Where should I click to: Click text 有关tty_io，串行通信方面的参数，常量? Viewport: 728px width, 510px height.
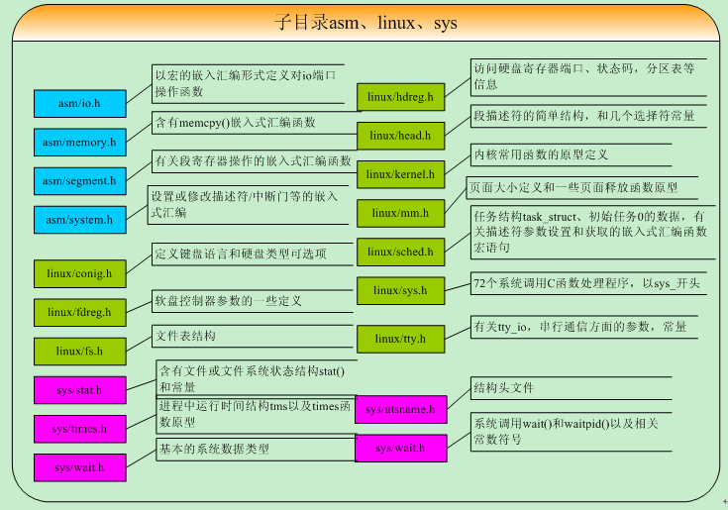[x=579, y=327]
